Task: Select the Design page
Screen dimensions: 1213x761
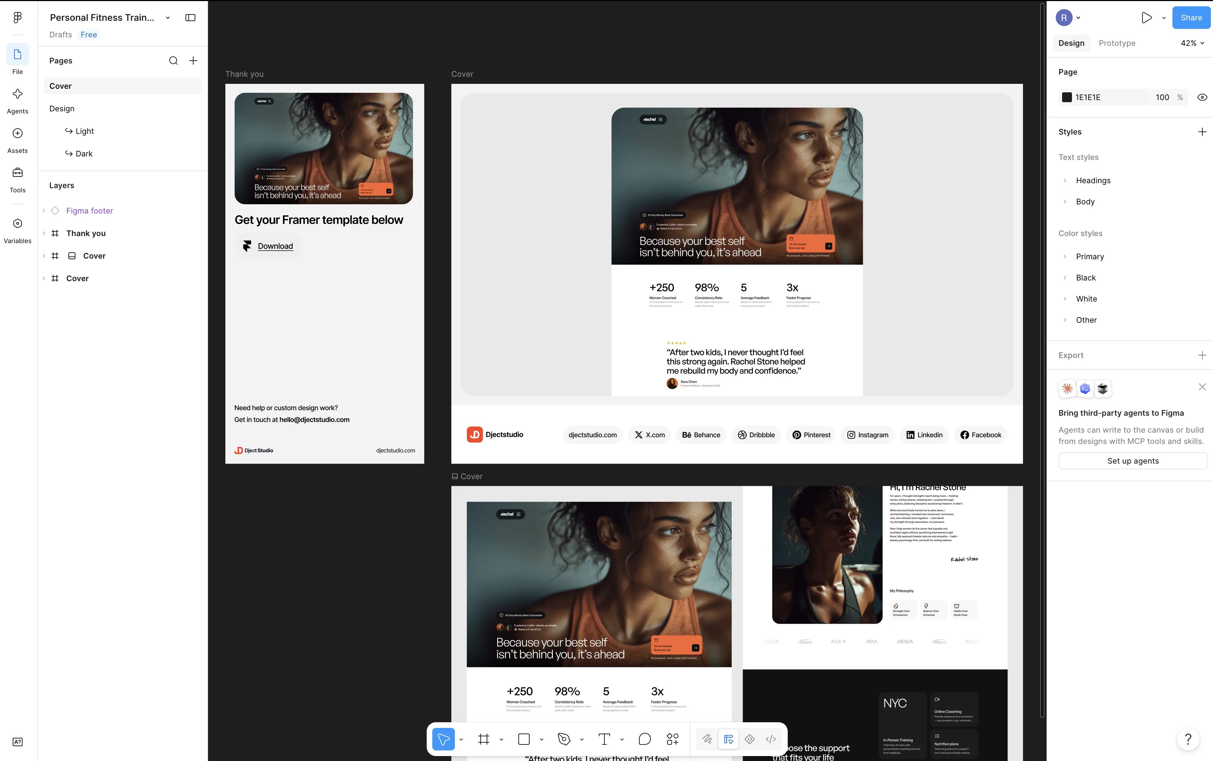Action: coord(122,109)
